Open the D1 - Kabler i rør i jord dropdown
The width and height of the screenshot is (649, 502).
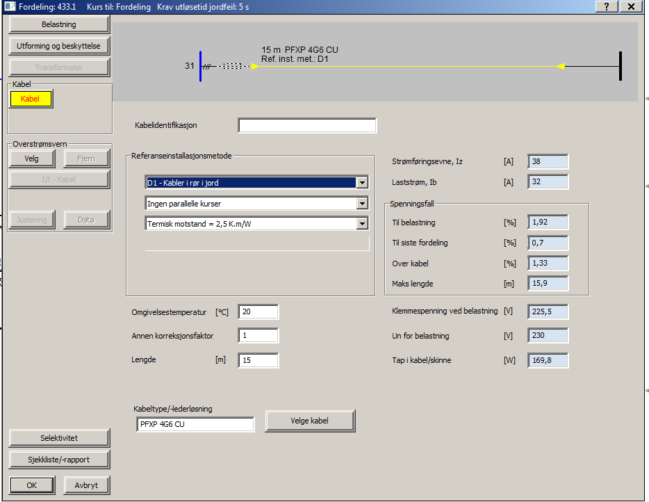362,183
